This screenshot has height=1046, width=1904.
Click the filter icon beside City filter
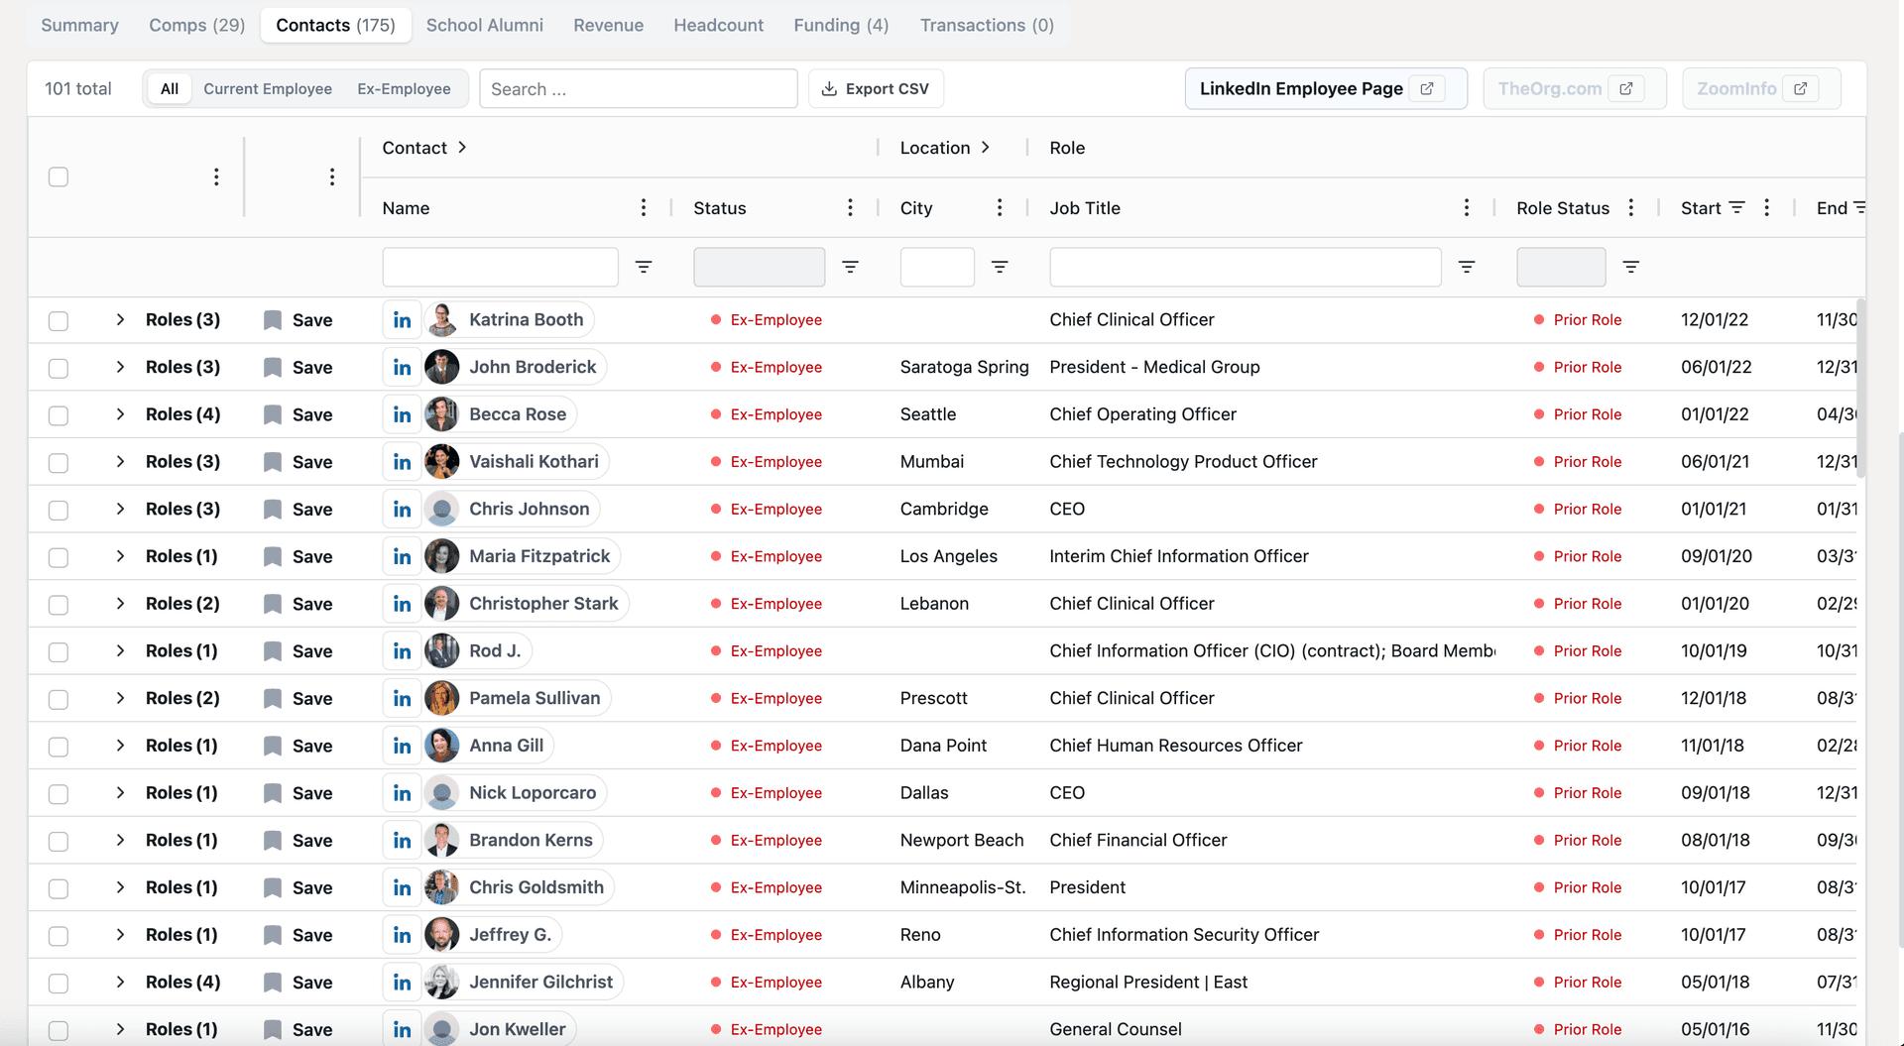(1000, 267)
